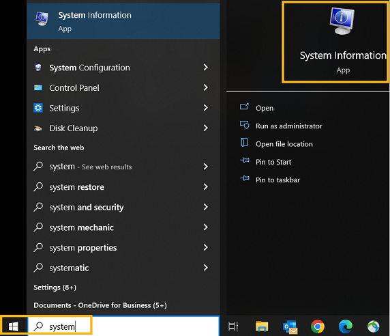This screenshot has width=390, height=336.
Task: Show Documents - OneDrive for Business results
Action: click(x=100, y=305)
